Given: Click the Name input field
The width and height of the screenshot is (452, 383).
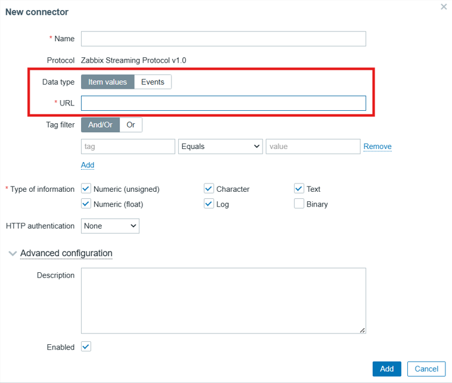Looking at the screenshot, I should (223, 39).
